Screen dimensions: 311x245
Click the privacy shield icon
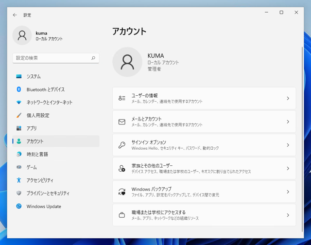19,193
